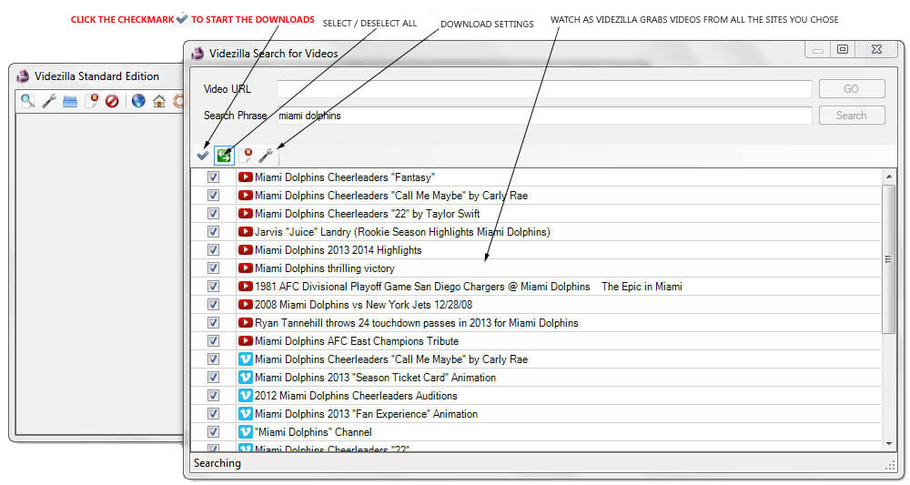The height and width of the screenshot is (485, 910).
Task: Open the blue folder icon in Standard Edition
Action: (x=70, y=102)
